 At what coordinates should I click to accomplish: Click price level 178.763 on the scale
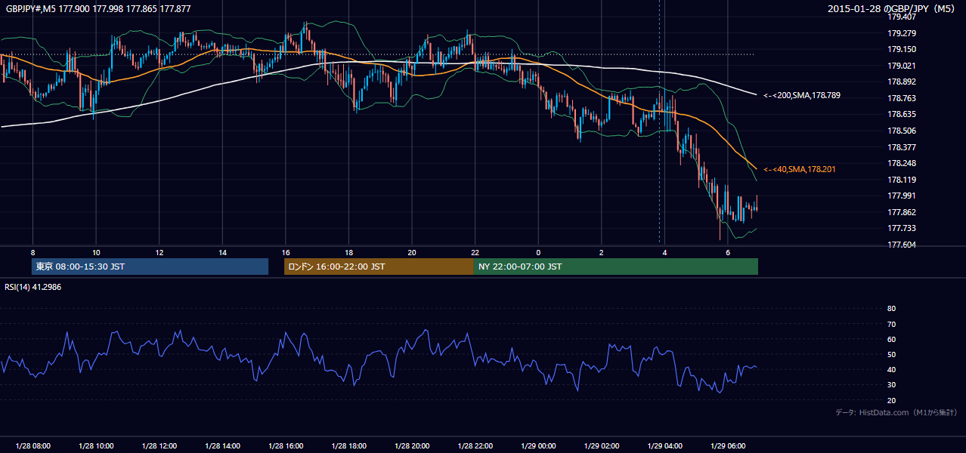point(902,99)
